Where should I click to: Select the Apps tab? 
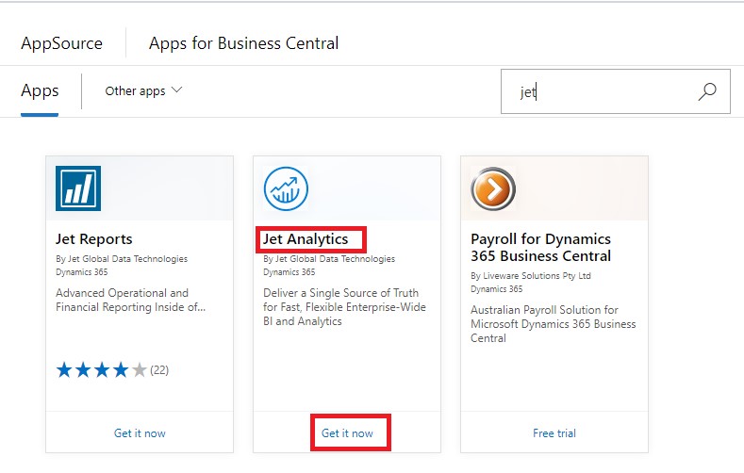coord(40,91)
